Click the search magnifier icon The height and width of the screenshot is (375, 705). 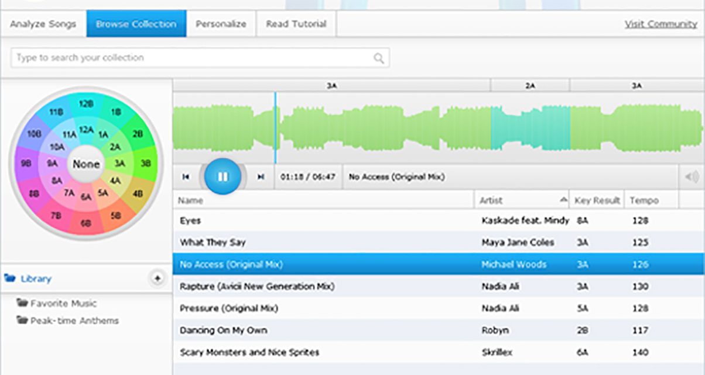(x=379, y=58)
